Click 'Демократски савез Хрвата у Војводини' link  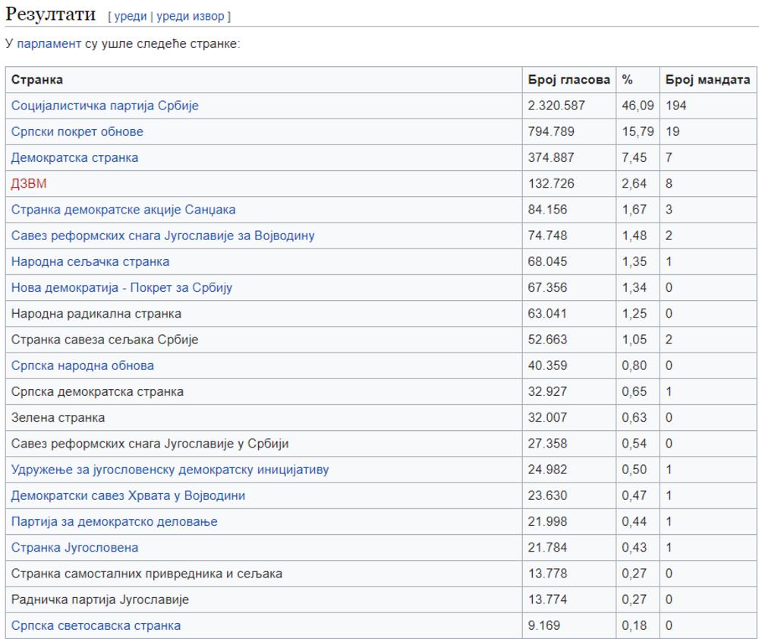[x=128, y=495]
